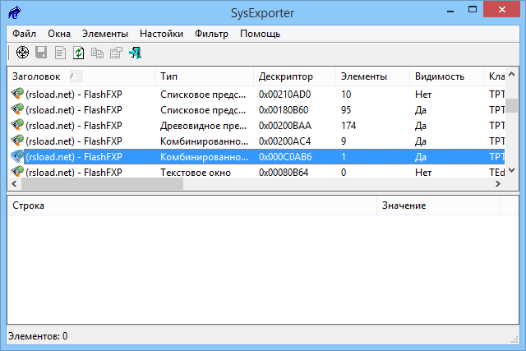The height and width of the screenshot is (351, 526).
Task: Click FlashFXP icon in row with handle 0x00200BAA
Action: coord(17,125)
